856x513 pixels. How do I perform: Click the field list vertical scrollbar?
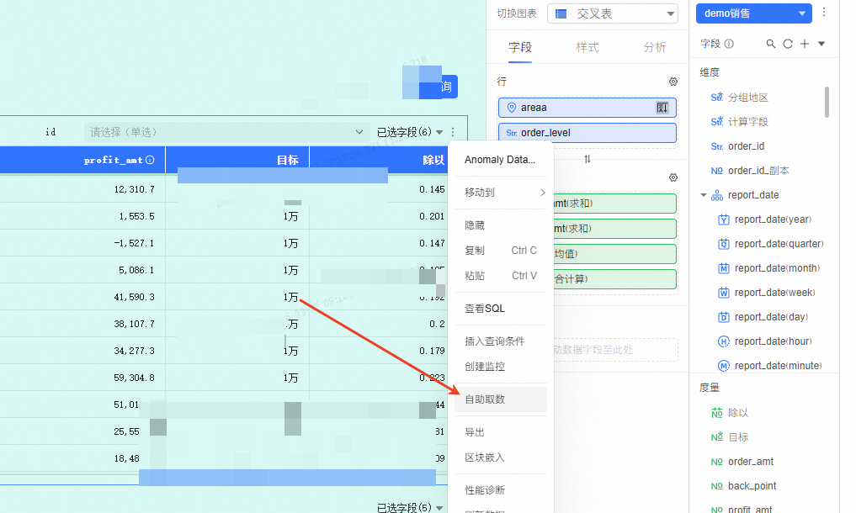click(x=827, y=101)
